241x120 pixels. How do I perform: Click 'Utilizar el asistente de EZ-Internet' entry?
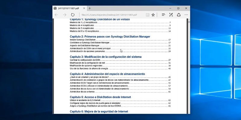click(x=120, y=100)
